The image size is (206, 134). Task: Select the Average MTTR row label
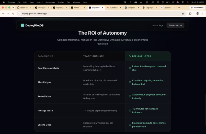point(45,110)
